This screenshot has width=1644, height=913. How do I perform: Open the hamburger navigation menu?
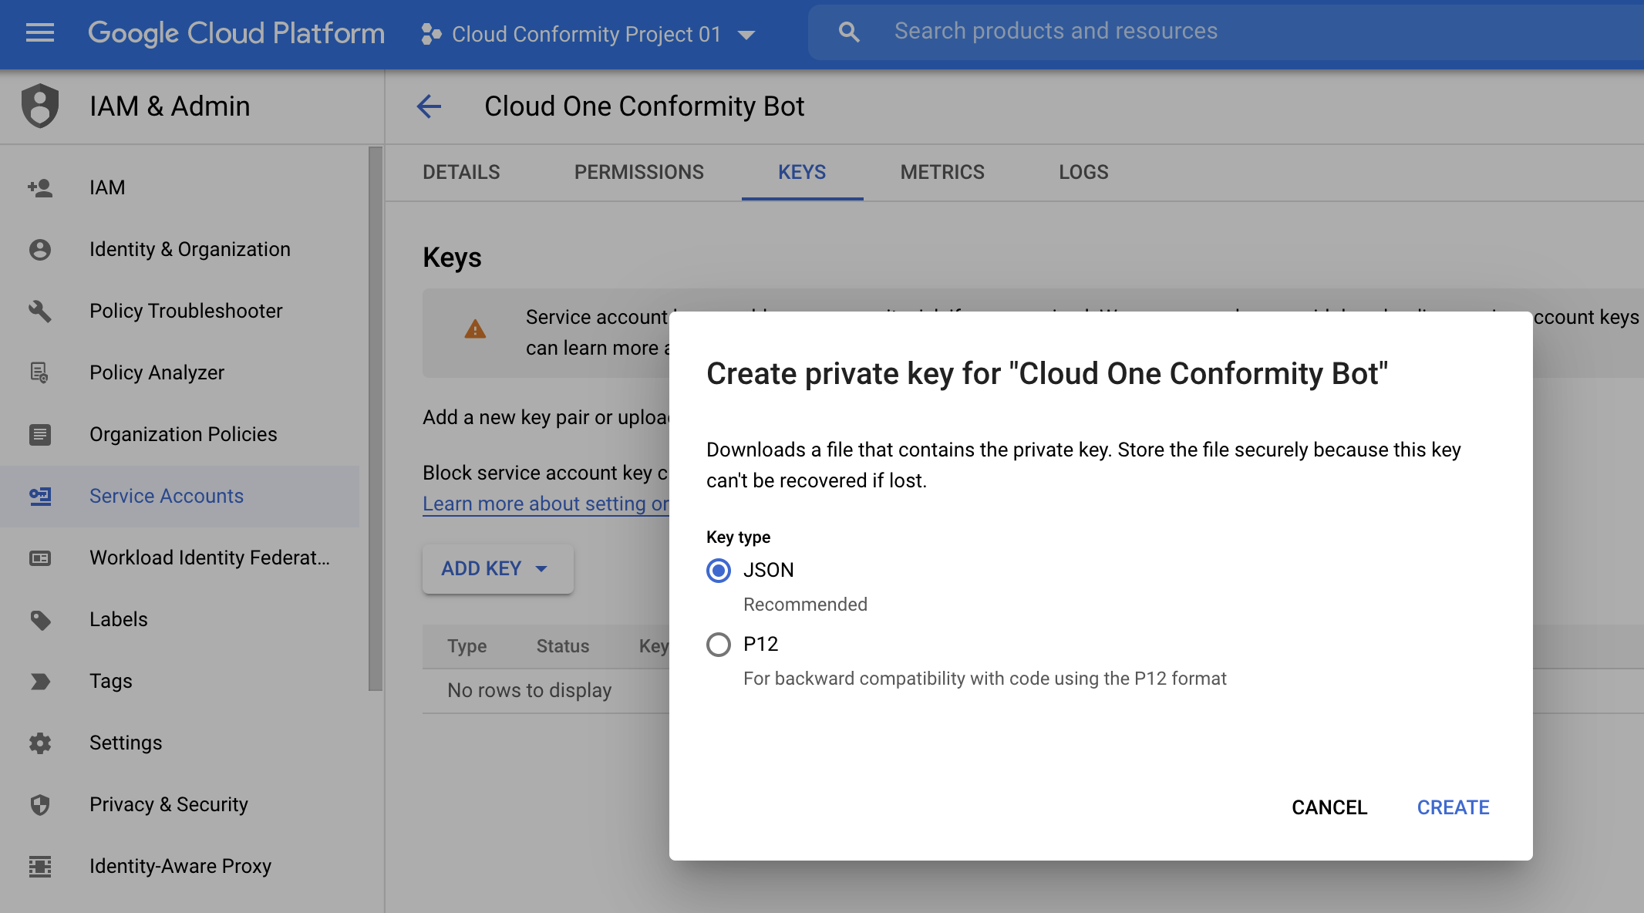coord(39,32)
